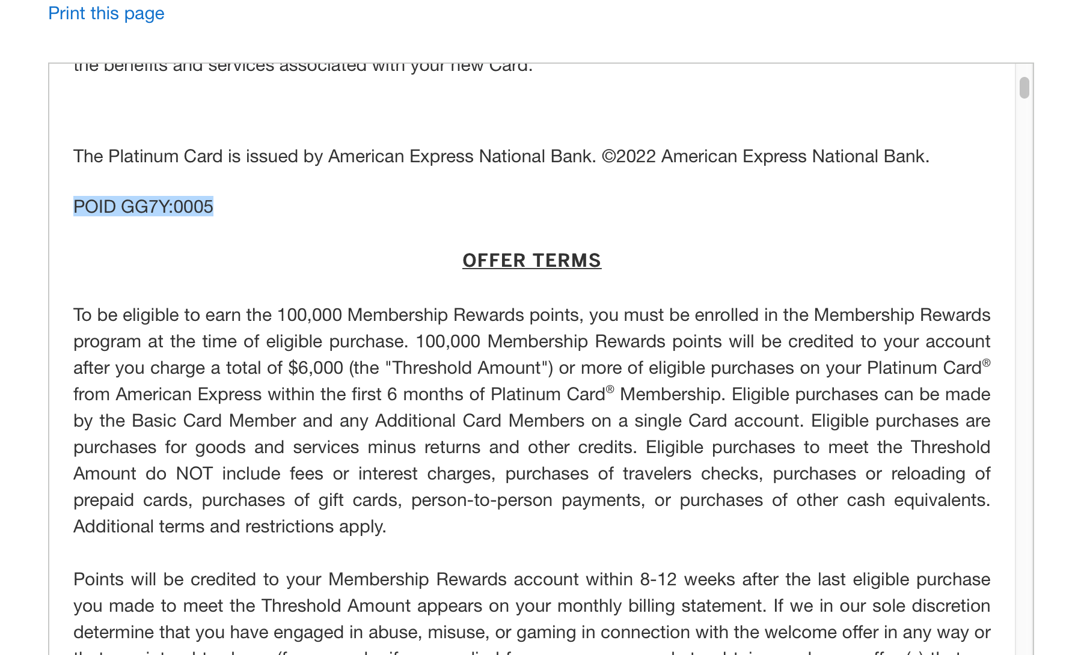This screenshot has height=655, width=1081.
Task: Click the sentence Additional terms and restrictions apply
Action: (230, 526)
